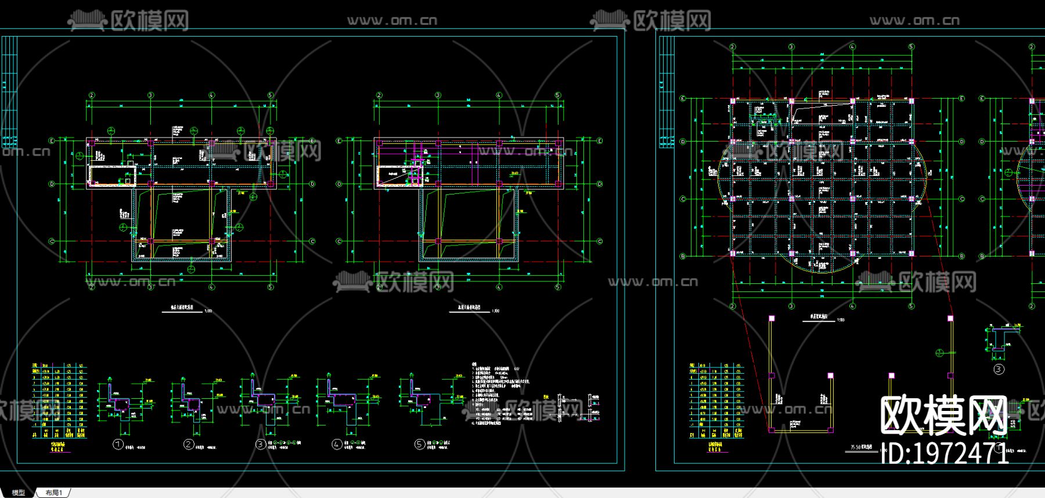Select the white section detail label ⑤
The image size is (1045, 498).
tap(420, 445)
